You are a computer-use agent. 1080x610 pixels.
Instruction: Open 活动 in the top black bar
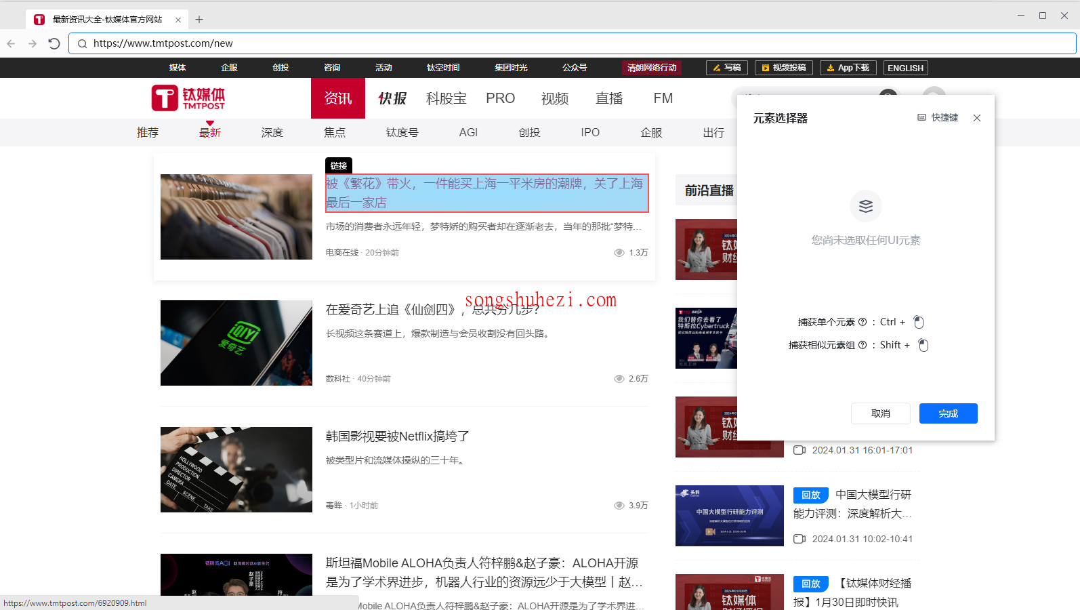click(x=383, y=68)
